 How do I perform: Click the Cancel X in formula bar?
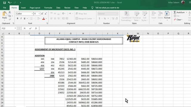click(24, 29)
